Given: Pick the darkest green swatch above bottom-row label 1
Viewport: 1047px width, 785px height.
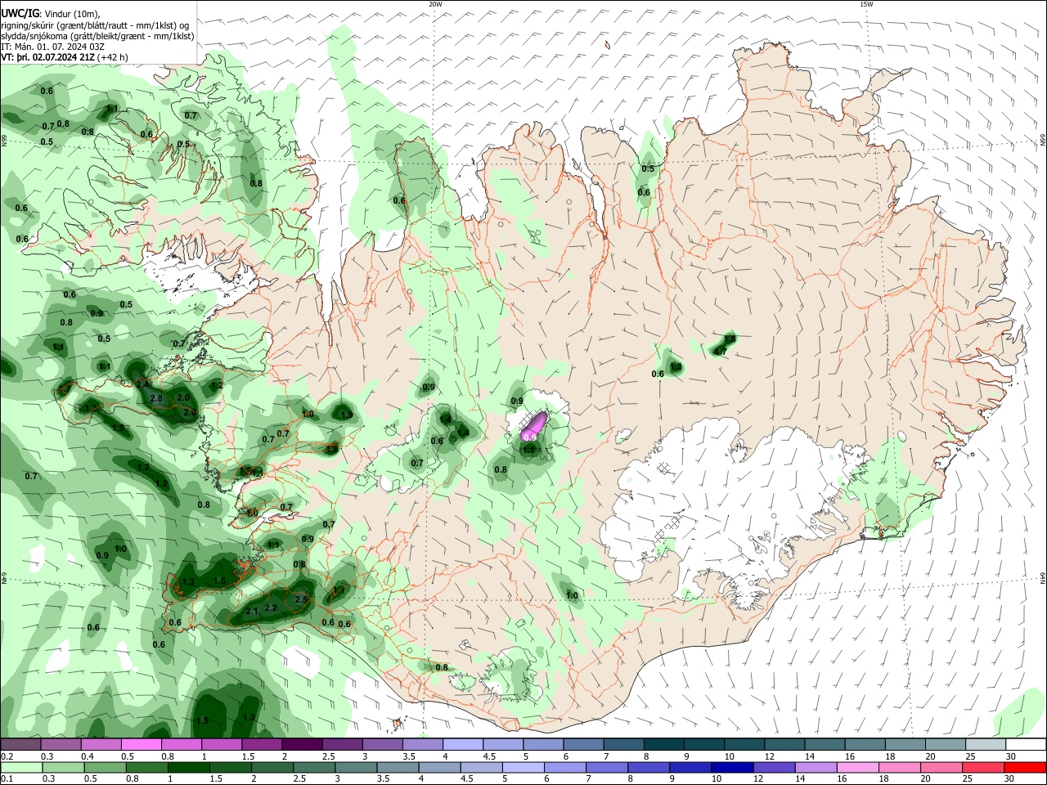Looking at the screenshot, I should coord(189,767).
